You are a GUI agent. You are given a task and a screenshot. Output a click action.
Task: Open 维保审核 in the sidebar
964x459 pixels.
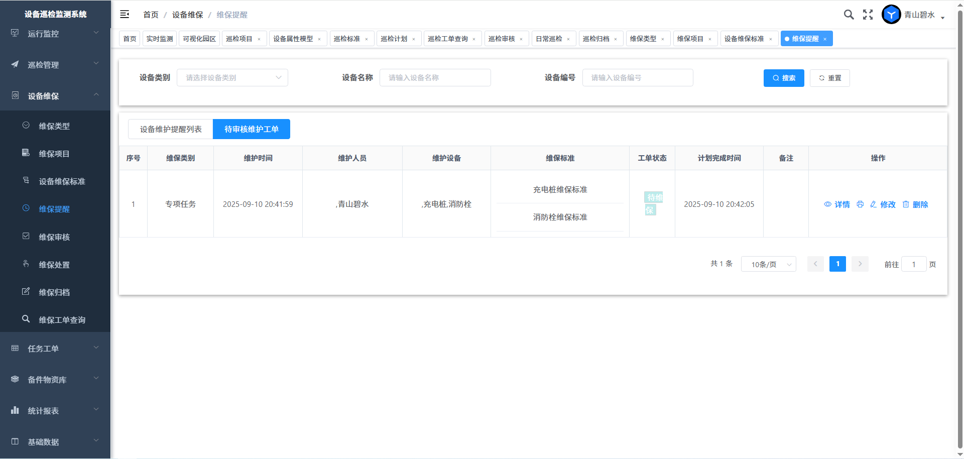point(54,237)
